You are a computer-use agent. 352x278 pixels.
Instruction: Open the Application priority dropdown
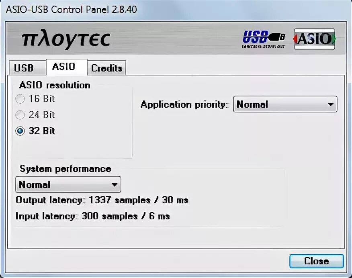(x=285, y=104)
